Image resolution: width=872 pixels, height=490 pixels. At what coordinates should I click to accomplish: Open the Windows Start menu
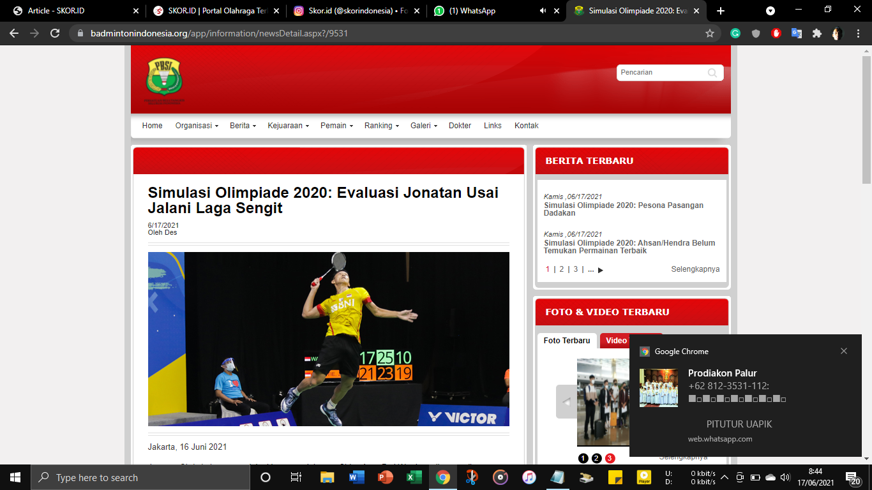pos(15,477)
